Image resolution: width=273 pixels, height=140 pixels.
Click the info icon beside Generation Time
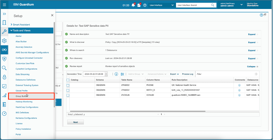click(116, 74)
